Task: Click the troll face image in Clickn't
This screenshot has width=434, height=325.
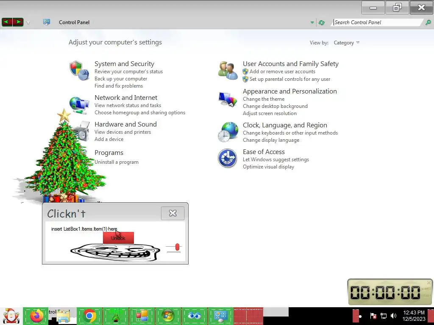Action: pos(115,252)
